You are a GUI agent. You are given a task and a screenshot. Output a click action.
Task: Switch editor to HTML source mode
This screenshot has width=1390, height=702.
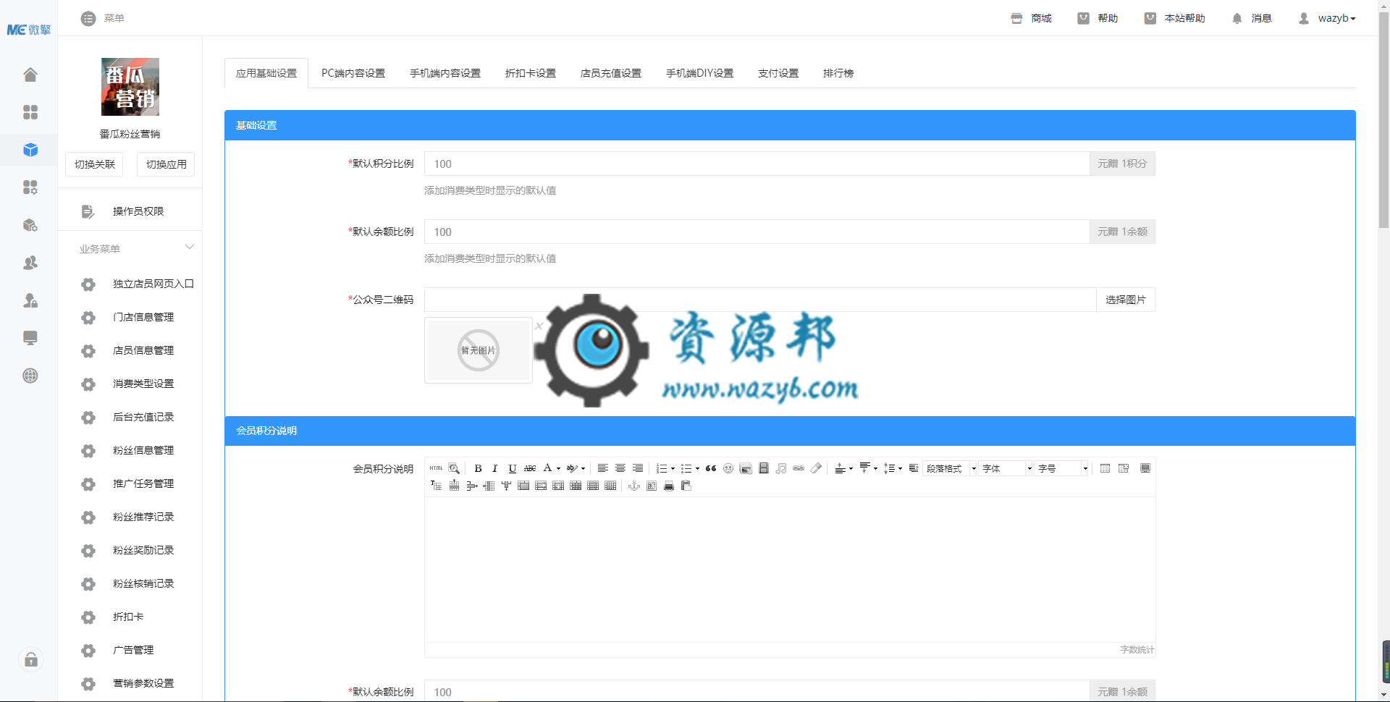tap(436, 468)
